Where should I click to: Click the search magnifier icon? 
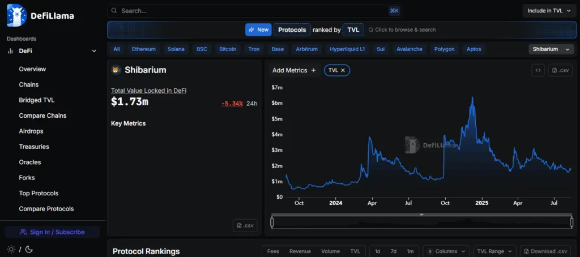coord(114,11)
